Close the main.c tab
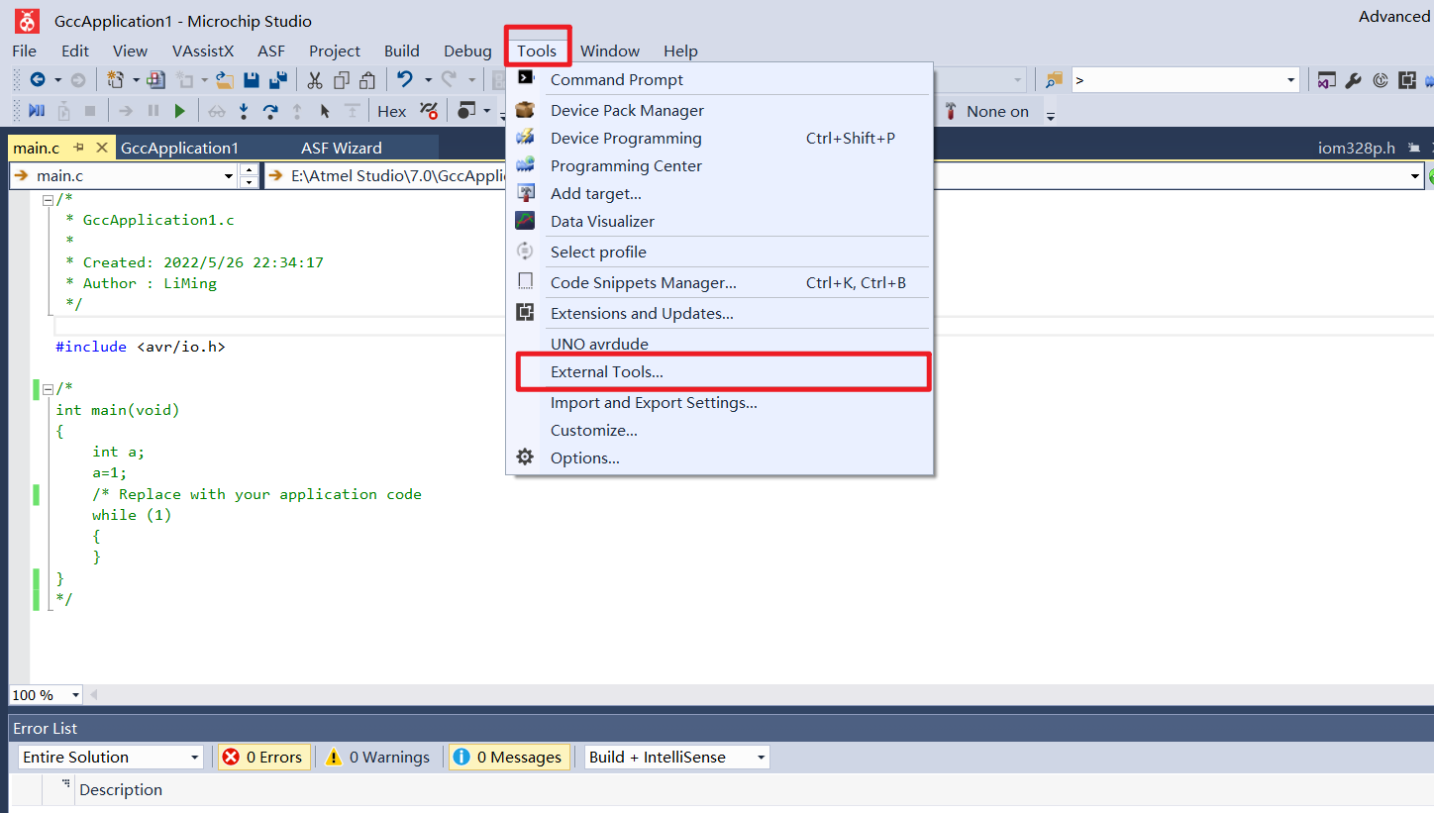This screenshot has width=1434, height=813. (102, 148)
